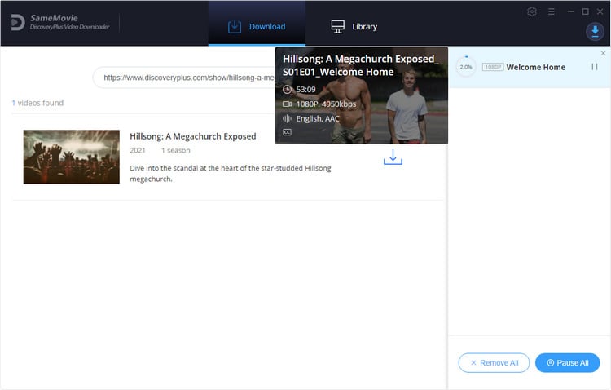Toggle the download queue panel button
Image resolution: width=611 pixels, height=390 pixels.
595,31
